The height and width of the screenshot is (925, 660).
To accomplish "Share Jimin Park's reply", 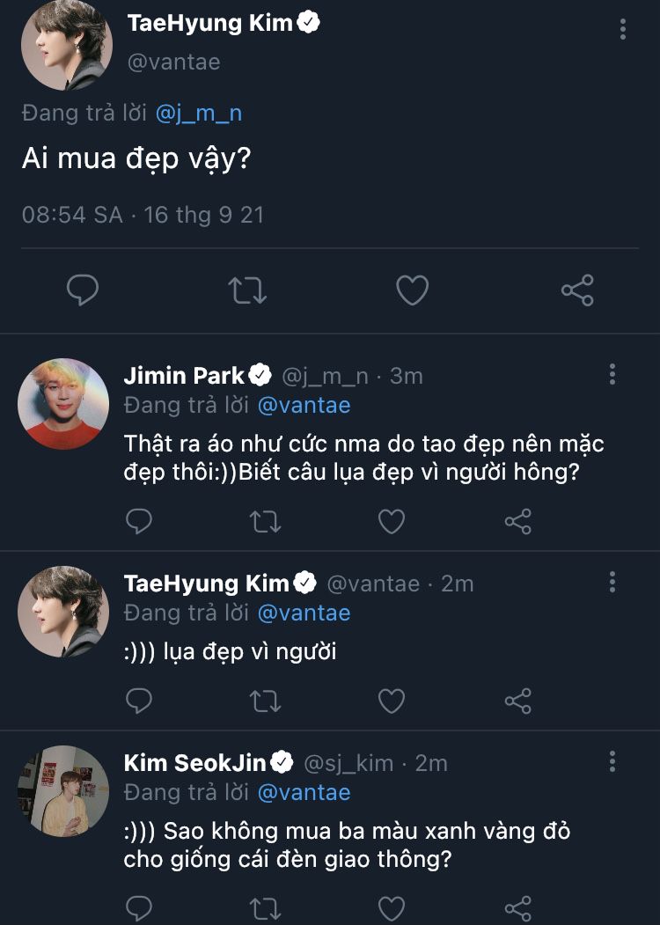I will 517,522.
